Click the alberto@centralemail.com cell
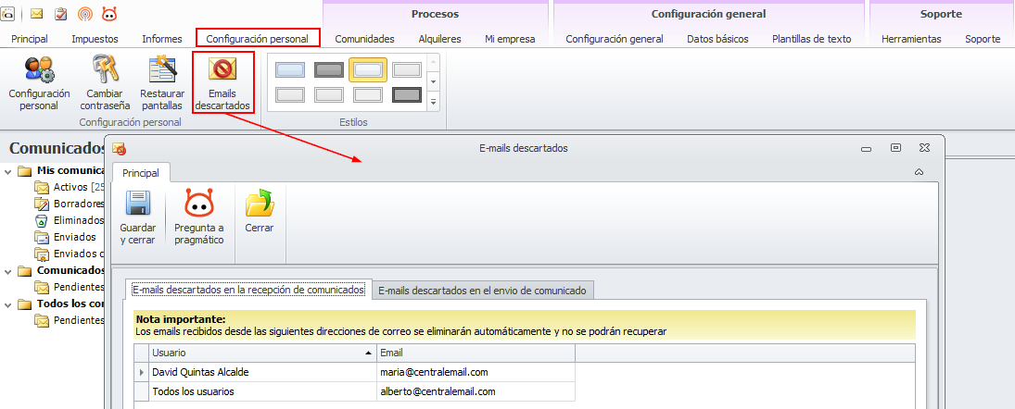This screenshot has width=1015, height=409. [x=476, y=391]
